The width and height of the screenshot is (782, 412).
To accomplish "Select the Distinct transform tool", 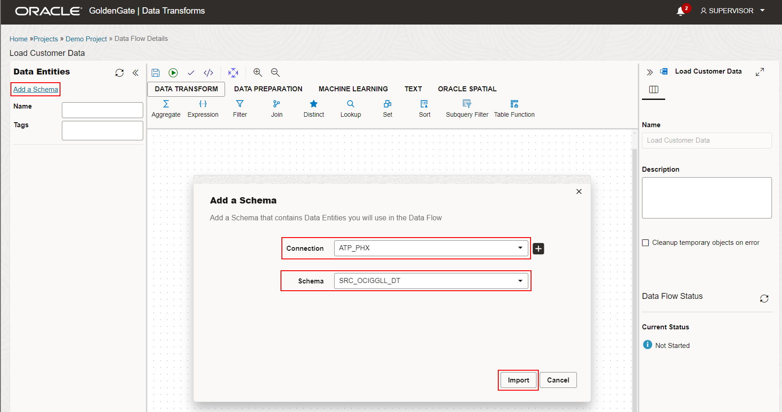I will 313,108.
